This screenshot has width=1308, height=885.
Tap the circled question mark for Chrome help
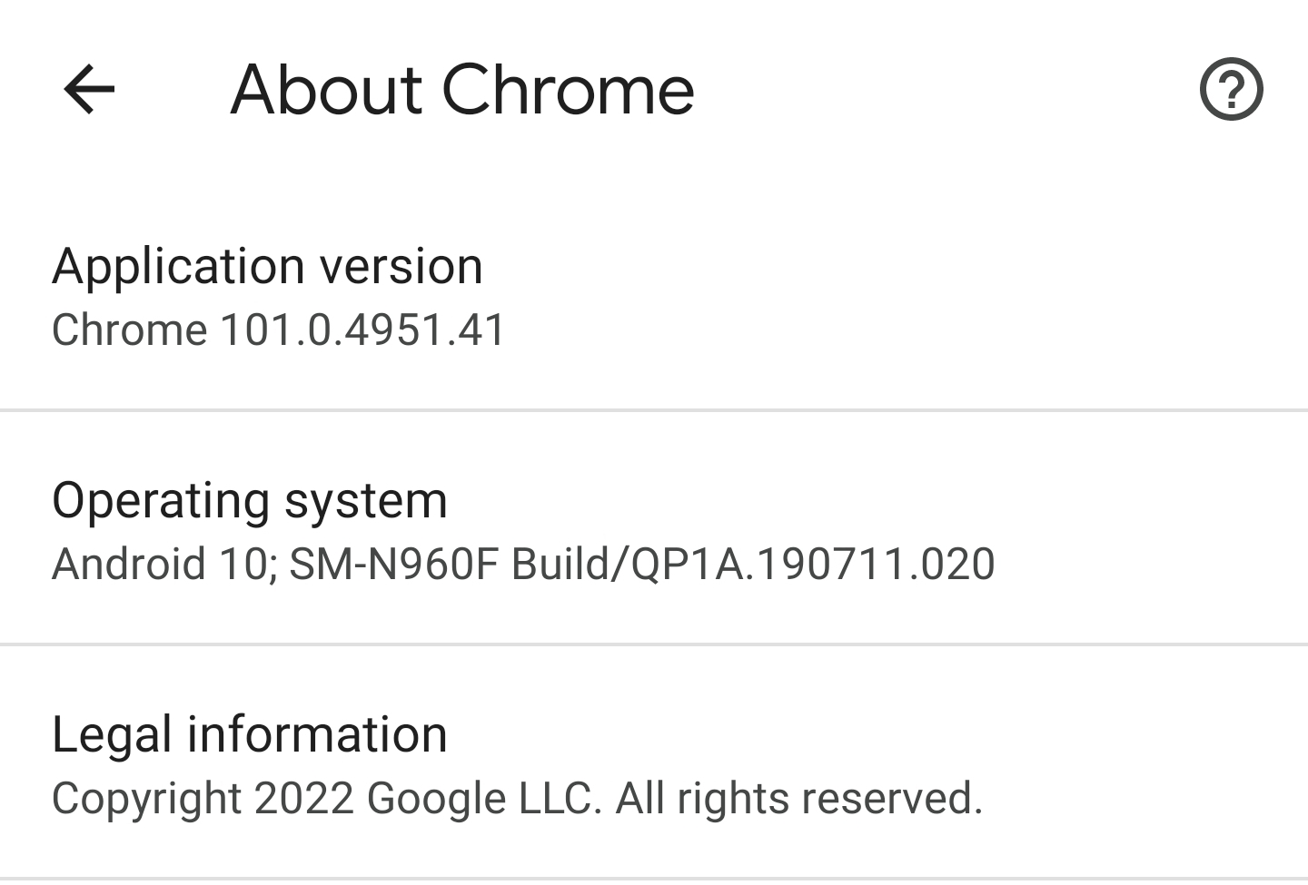(x=1234, y=89)
